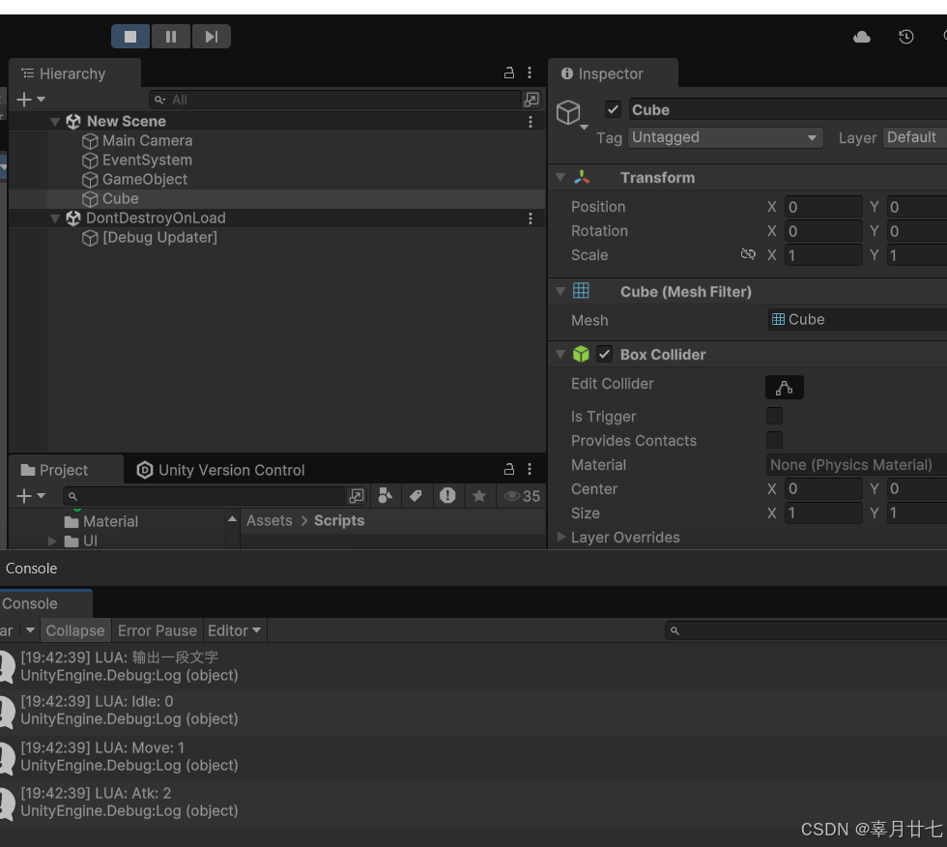Filter Project assets by label icon
This screenshot has width=947, height=847.
click(x=416, y=496)
